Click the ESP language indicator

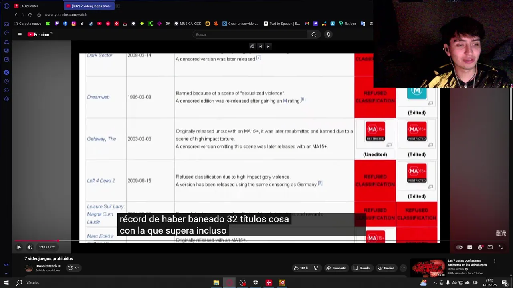pyautogui.click(x=475, y=283)
